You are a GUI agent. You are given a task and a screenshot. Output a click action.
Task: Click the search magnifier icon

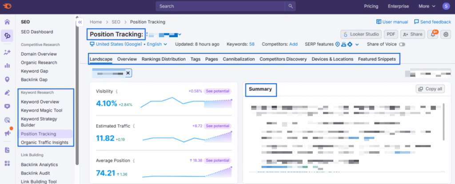pos(290,6)
